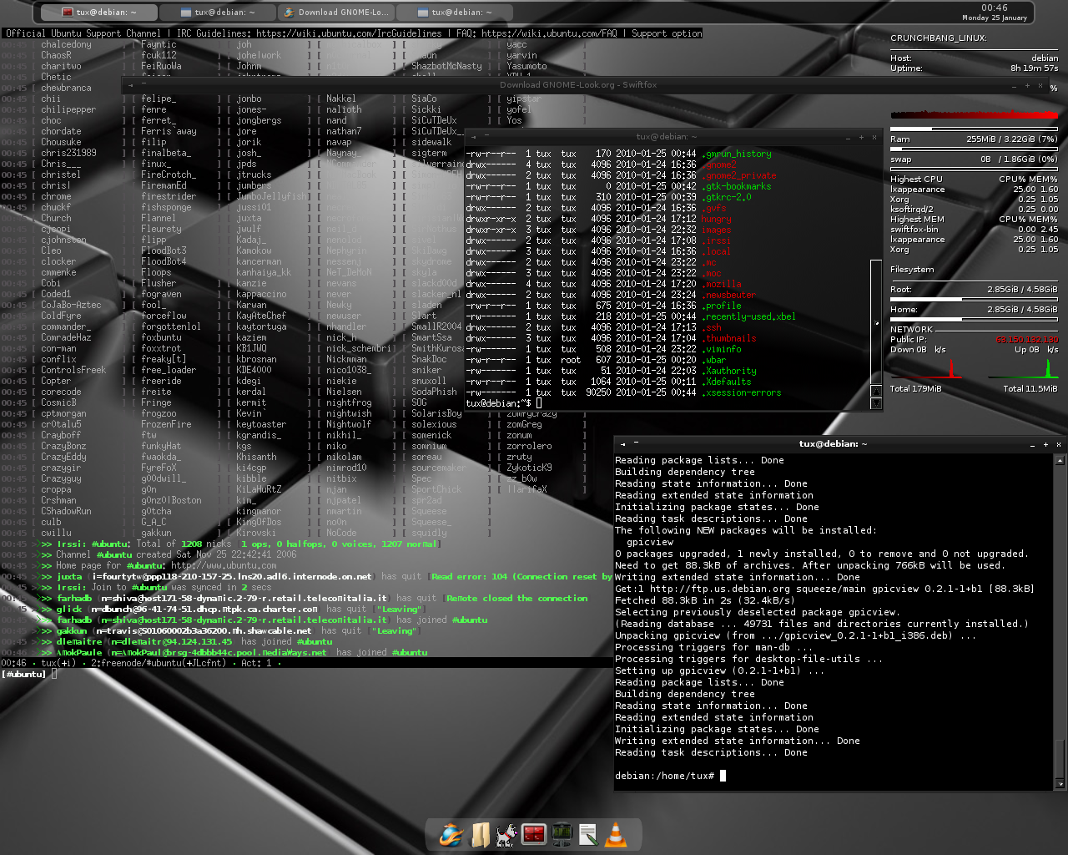Screen dimensions: 1068x855
Task: Click the .profile entry in the terminal listing
Action: (x=722, y=306)
